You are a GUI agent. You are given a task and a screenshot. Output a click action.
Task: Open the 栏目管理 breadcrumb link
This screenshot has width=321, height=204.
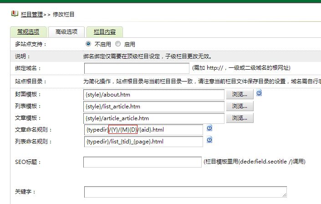click(x=32, y=15)
